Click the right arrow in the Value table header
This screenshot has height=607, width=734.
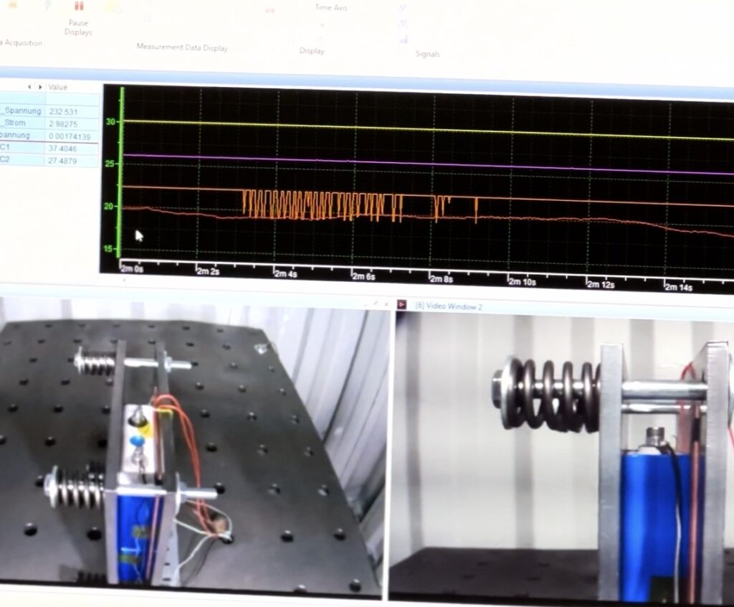click(x=40, y=88)
